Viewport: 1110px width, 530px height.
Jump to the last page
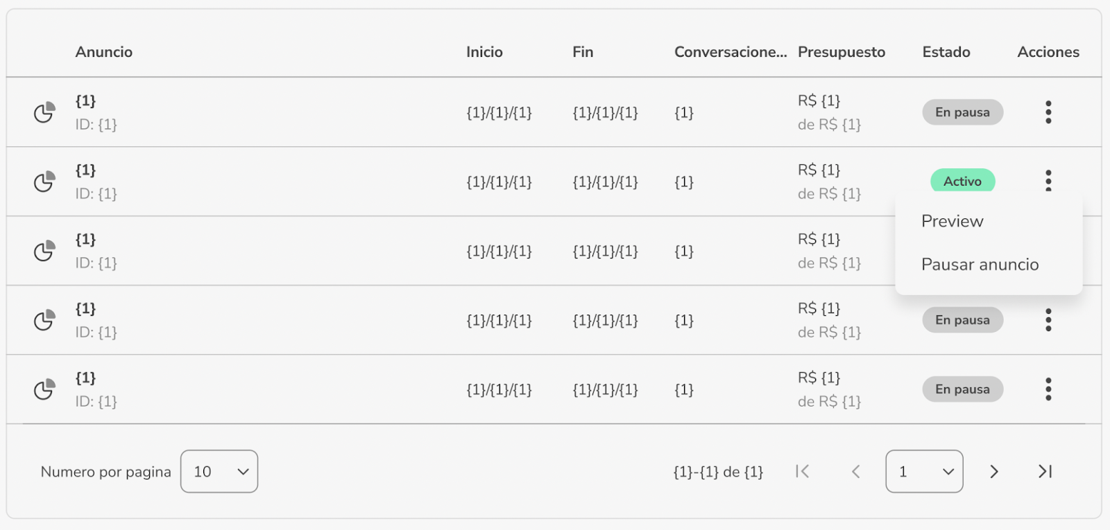point(1045,472)
